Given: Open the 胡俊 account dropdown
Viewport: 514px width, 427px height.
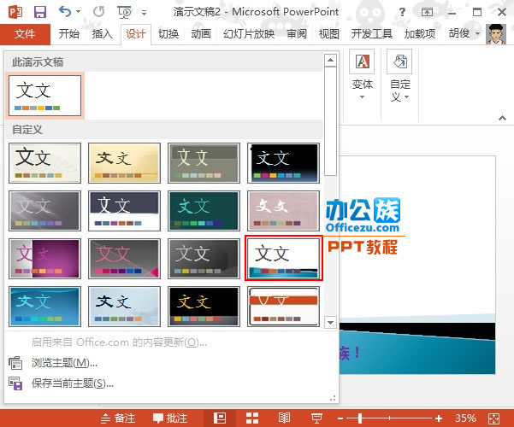Looking at the screenshot, I should pos(464,33).
